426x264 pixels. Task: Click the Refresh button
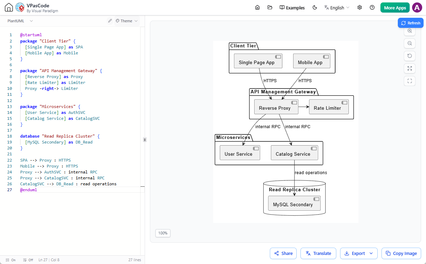click(x=410, y=23)
